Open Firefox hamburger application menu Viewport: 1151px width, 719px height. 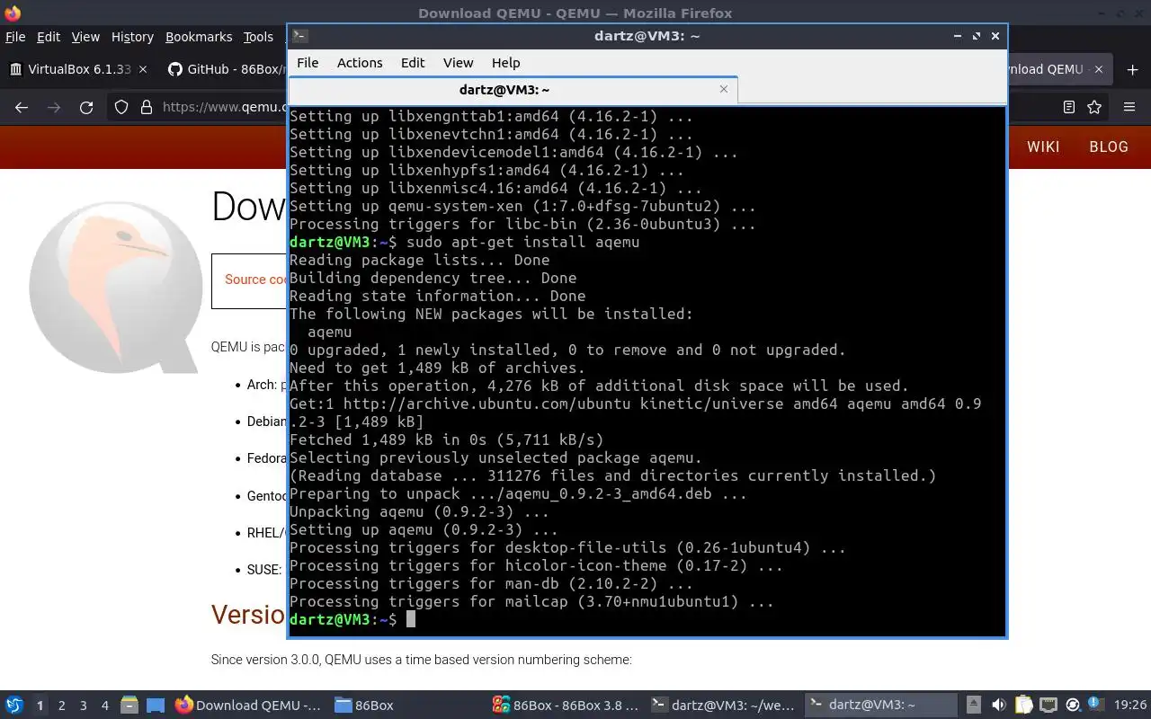[1129, 107]
